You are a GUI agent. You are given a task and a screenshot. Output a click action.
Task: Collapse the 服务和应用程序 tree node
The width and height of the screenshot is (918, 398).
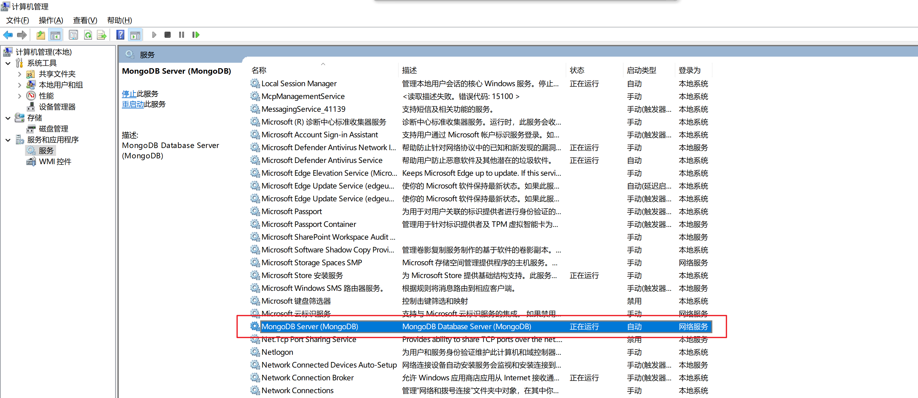click(x=8, y=140)
